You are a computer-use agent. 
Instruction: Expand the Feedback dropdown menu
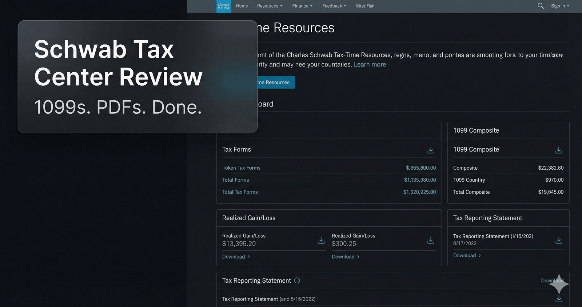click(334, 6)
